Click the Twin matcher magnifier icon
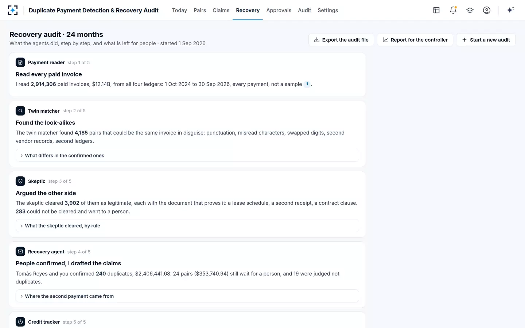The height and width of the screenshot is (328, 525). tap(20, 111)
